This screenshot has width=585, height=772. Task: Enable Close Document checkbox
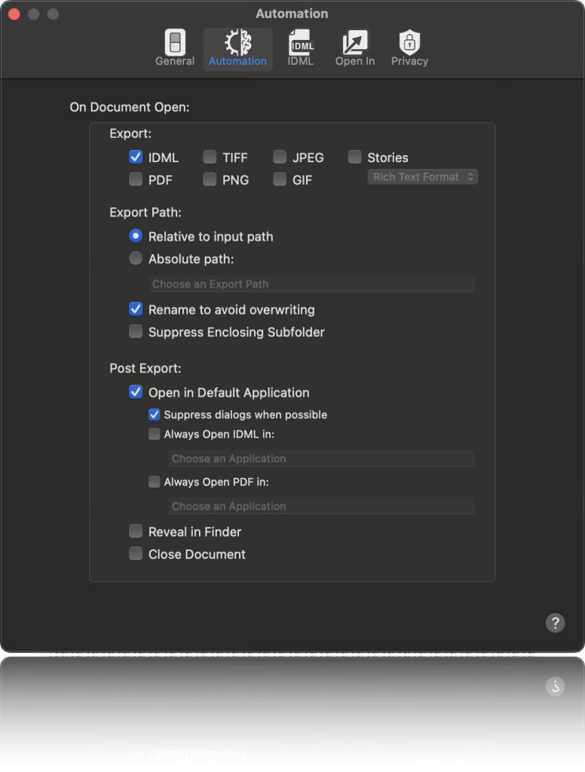pos(136,553)
